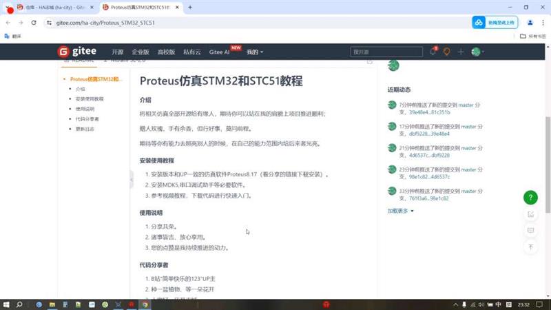The width and height of the screenshot is (551, 310).
Task: Open the Windows notification center icon
Action: (x=539, y=304)
